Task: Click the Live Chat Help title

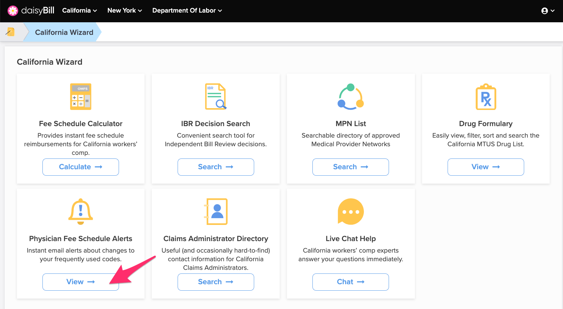Action: (x=351, y=239)
